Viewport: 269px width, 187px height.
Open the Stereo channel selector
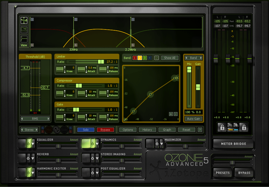click(x=29, y=129)
